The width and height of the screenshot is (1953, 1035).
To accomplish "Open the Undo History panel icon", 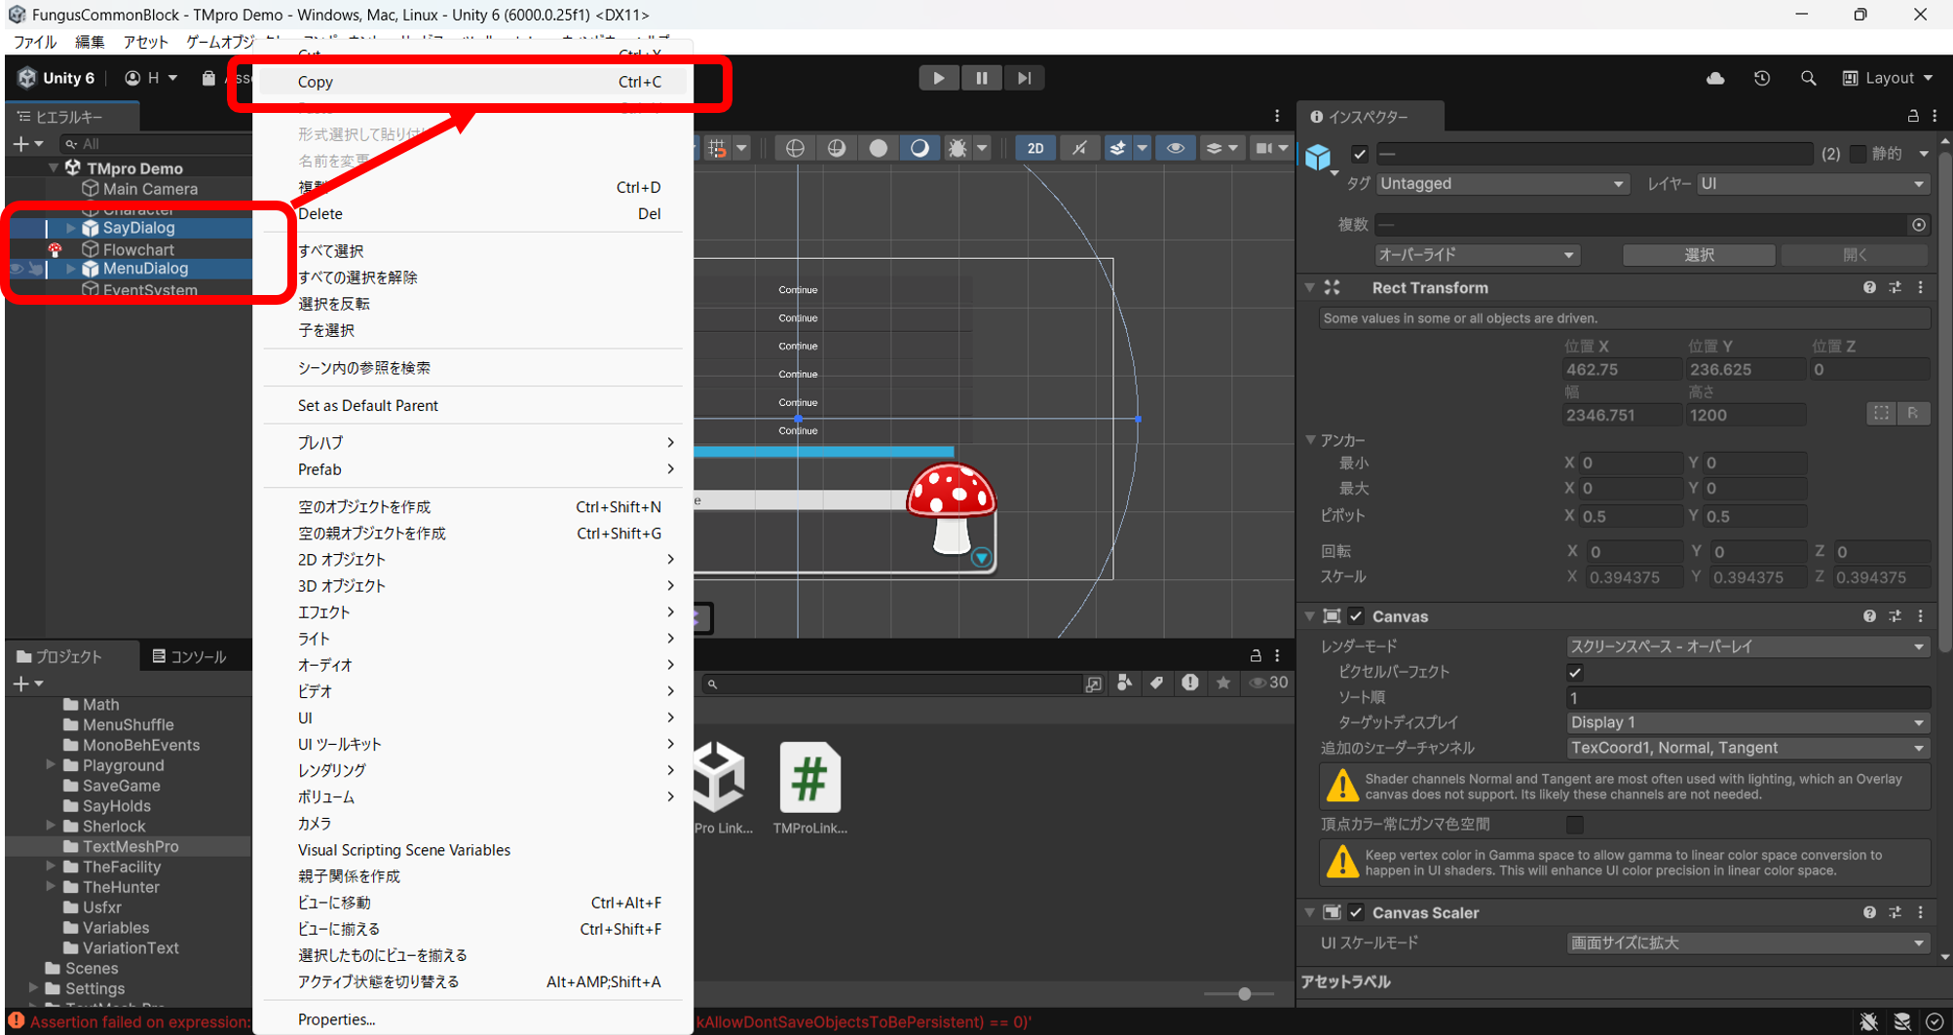I will [1762, 78].
